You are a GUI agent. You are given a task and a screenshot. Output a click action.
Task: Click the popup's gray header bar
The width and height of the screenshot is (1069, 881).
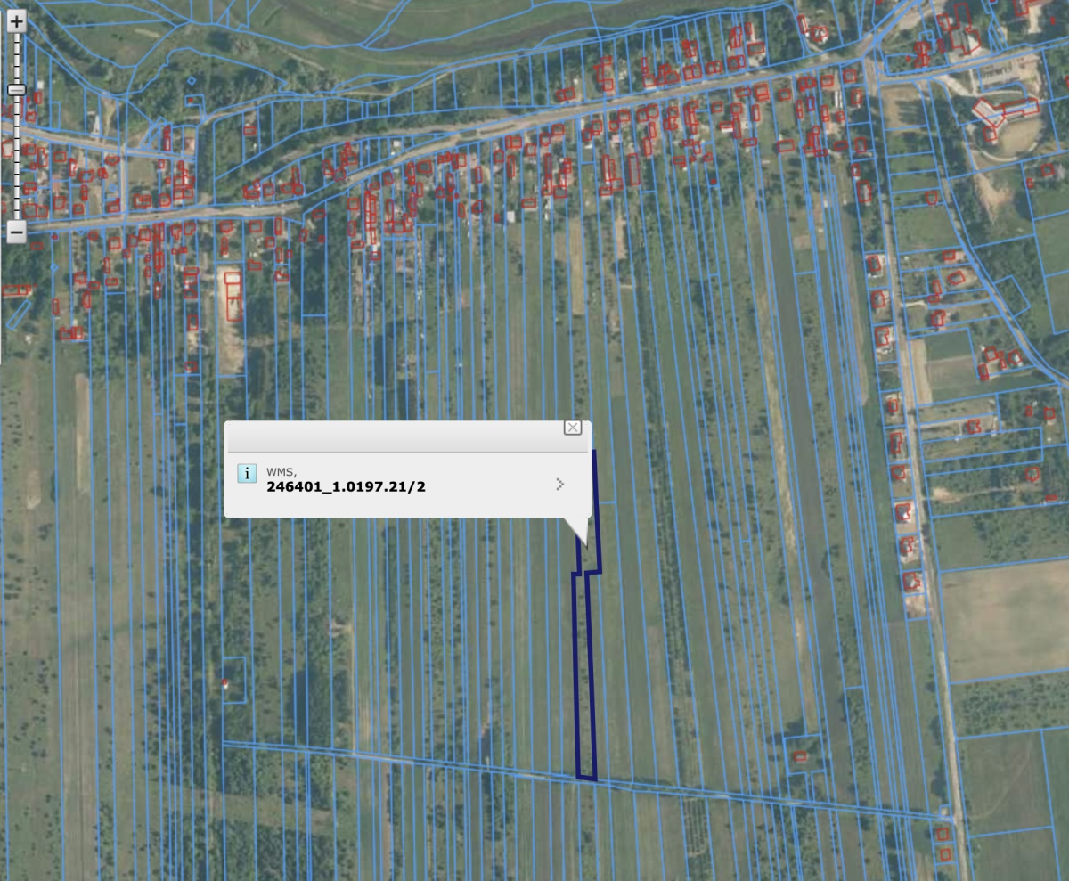click(x=392, y=436)
